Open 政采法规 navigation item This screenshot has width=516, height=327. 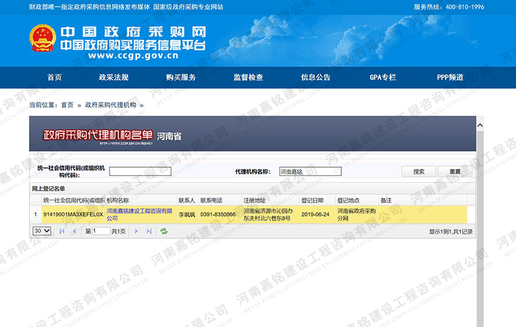pyautogui.click(x=114, y=77)
